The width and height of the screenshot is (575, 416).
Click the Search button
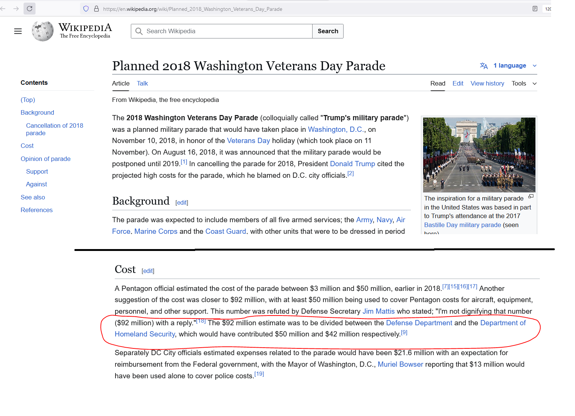click(x=328, y=31)
